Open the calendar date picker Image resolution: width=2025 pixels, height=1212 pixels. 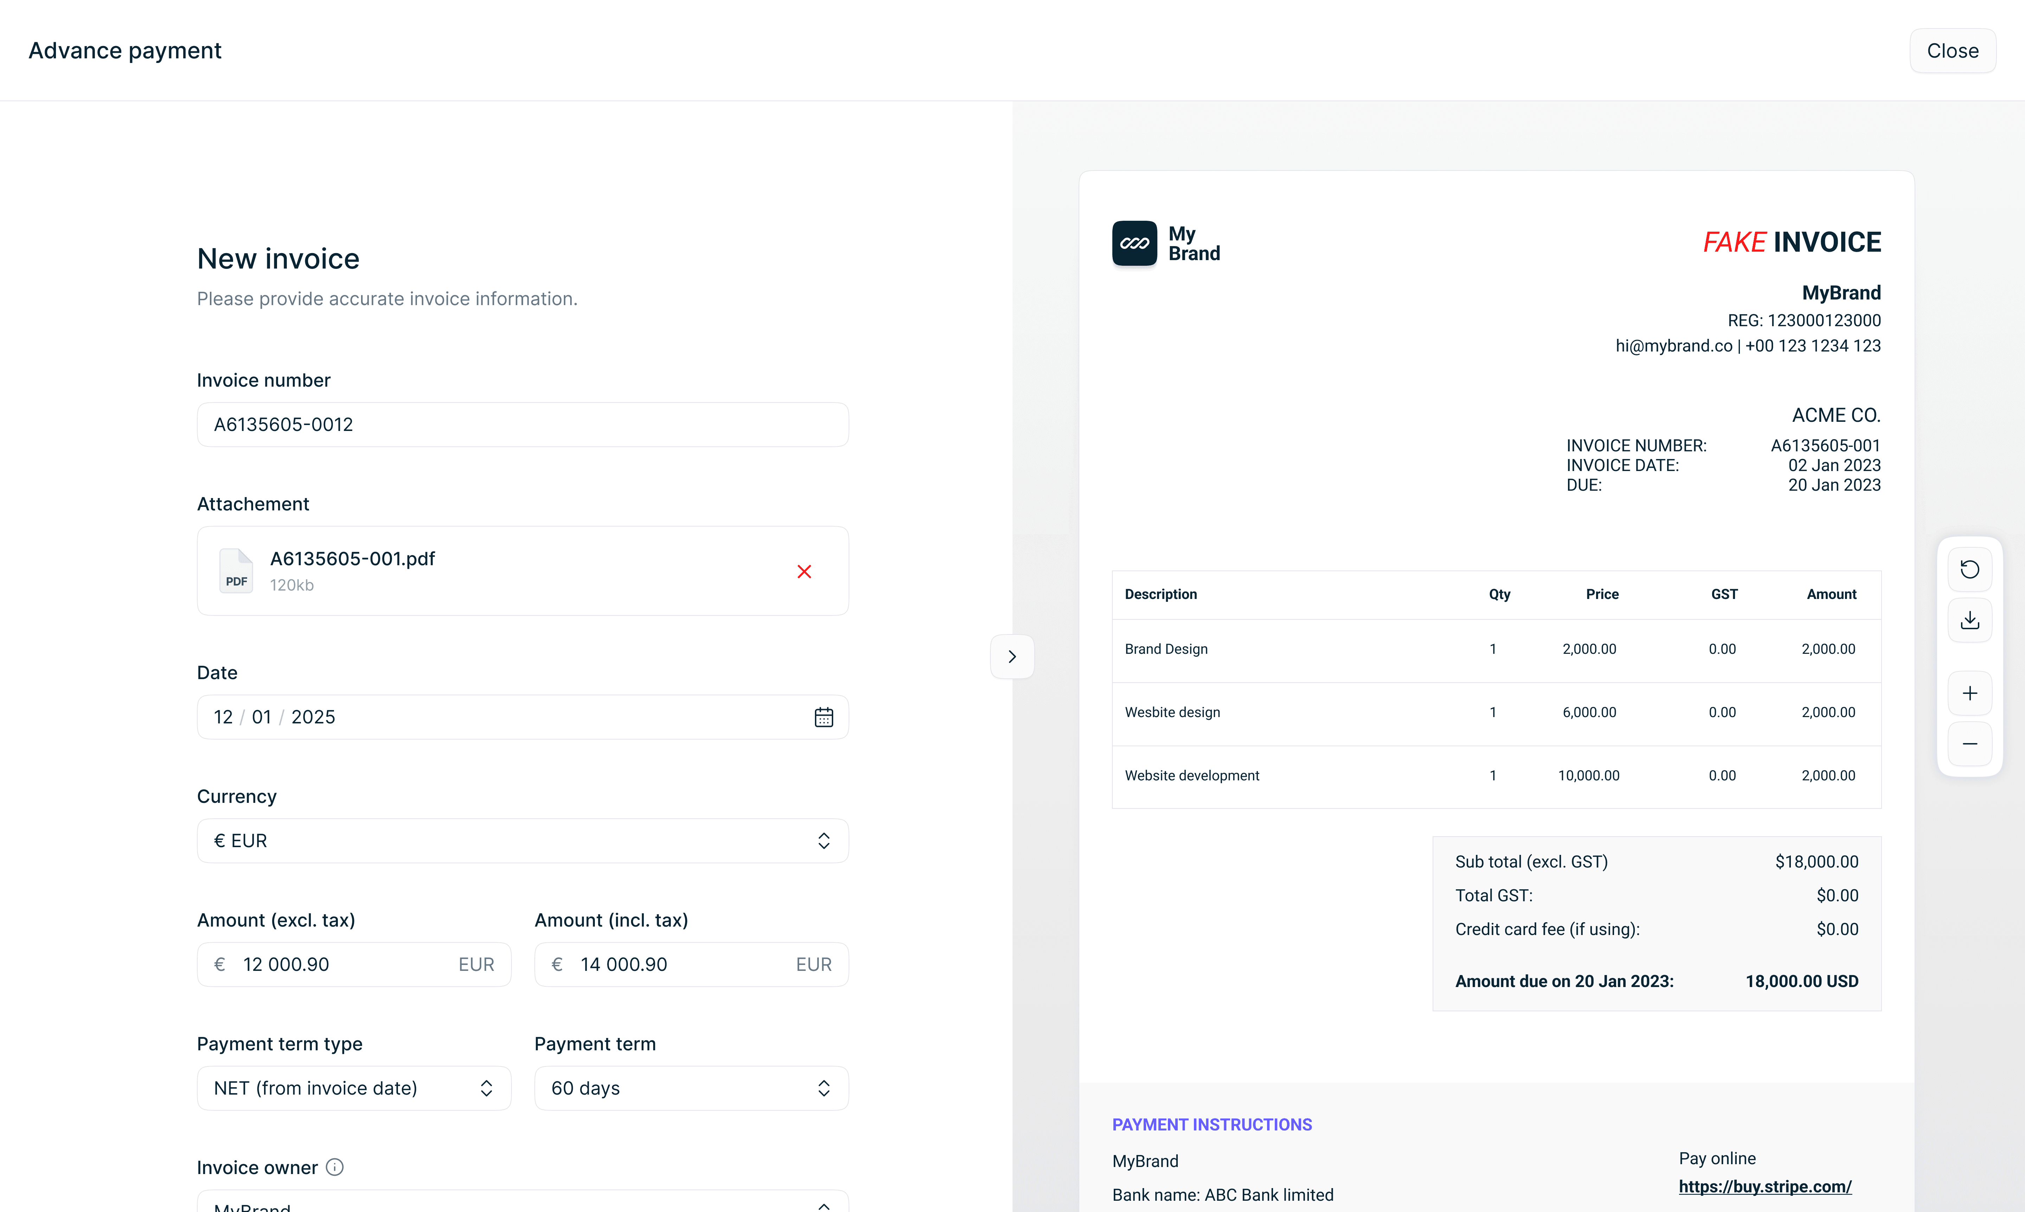tap(823, 717)
